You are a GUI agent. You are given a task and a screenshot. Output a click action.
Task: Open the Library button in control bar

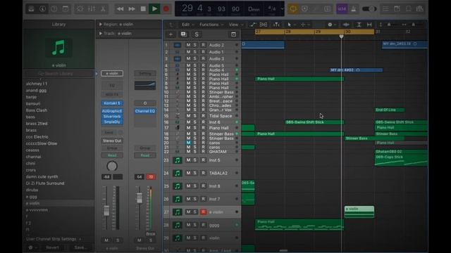click(x=31, y=9)
